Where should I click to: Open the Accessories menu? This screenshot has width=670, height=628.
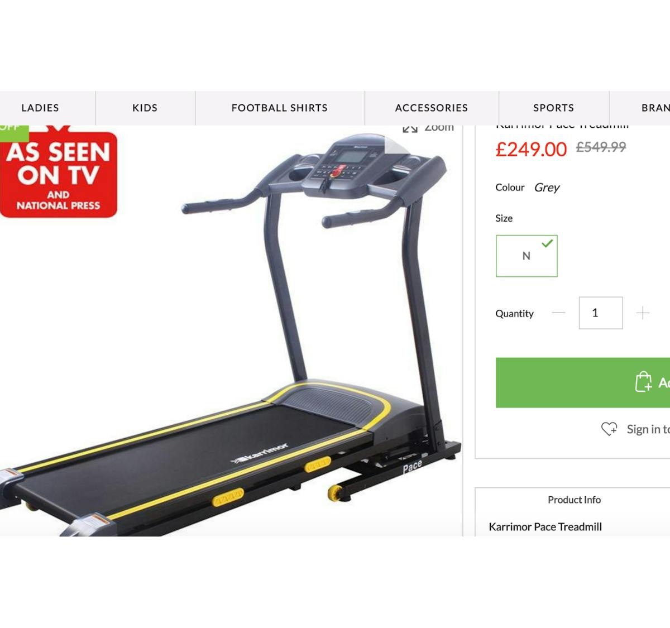point(432,108)
